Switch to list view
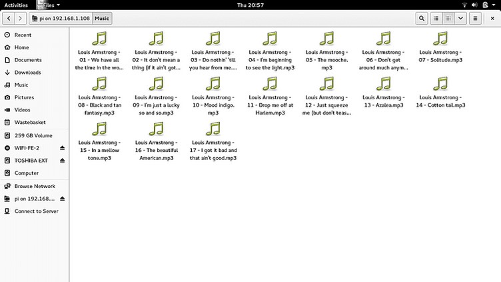Viewport: 501px width, 282px height. coord(436,18)
